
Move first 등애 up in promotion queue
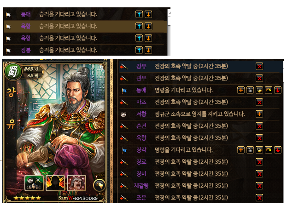139,14
